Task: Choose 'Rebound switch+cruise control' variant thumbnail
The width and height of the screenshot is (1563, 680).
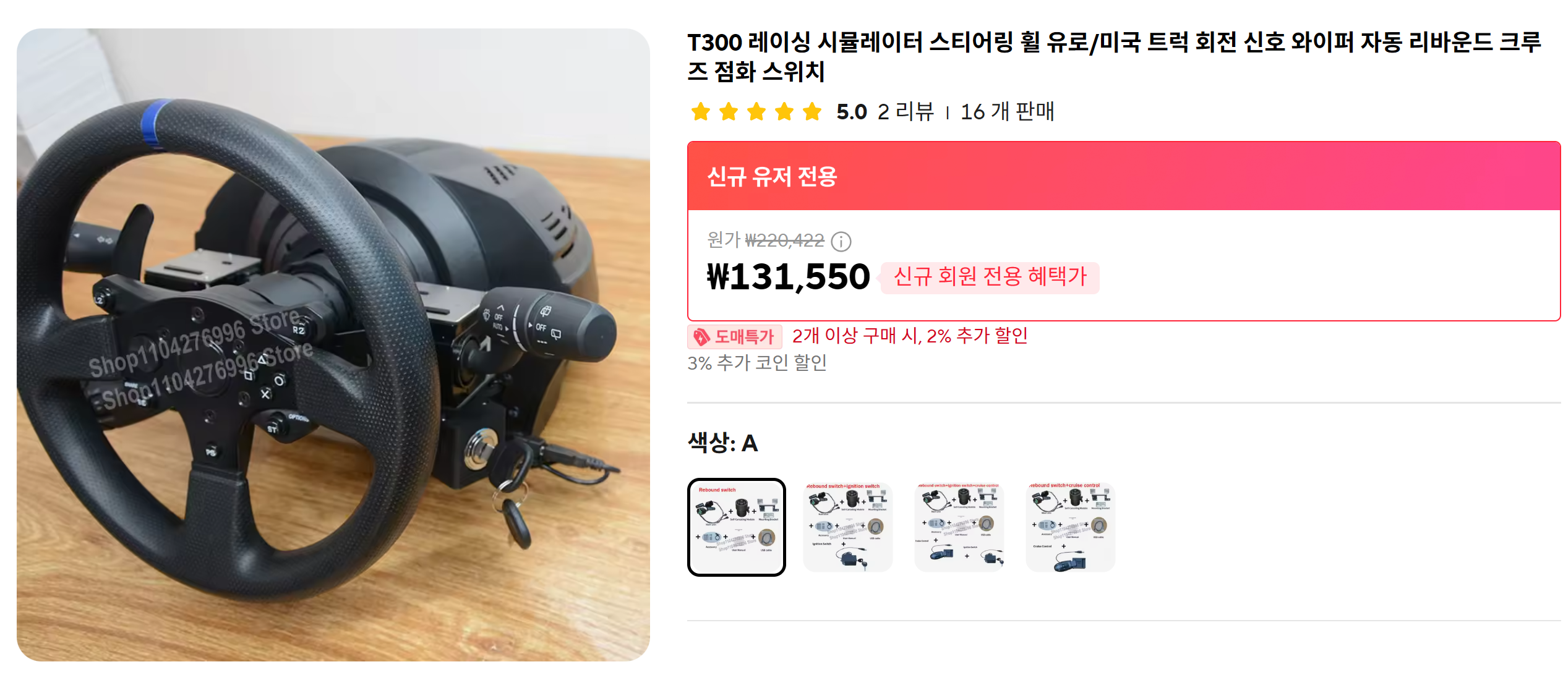Action: (1071, 527)
